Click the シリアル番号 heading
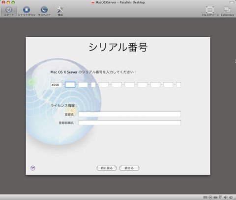 pos(118,47)
